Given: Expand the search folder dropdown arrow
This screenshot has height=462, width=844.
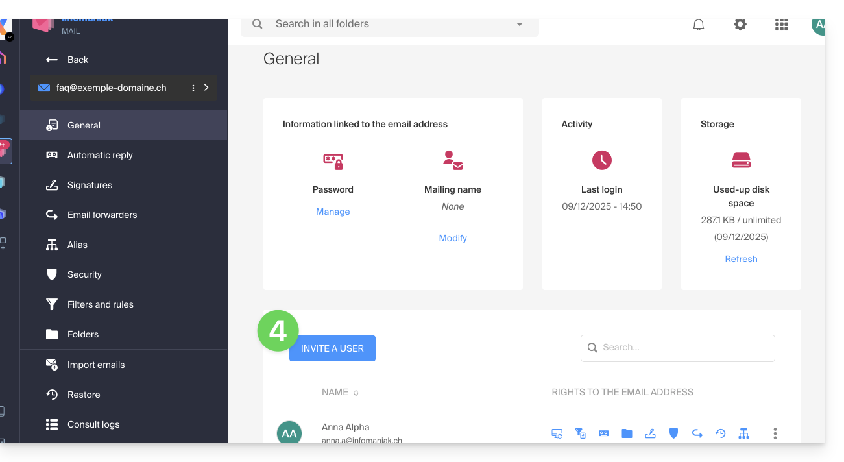Looking at the screenshot, I should (519, 25).
